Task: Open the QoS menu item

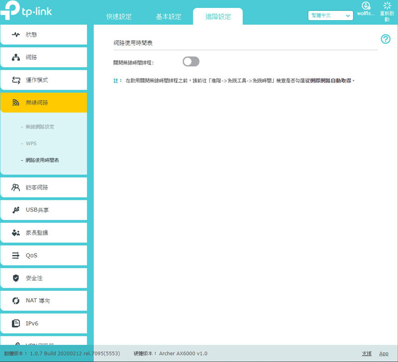Action: [x=44, y=255]
